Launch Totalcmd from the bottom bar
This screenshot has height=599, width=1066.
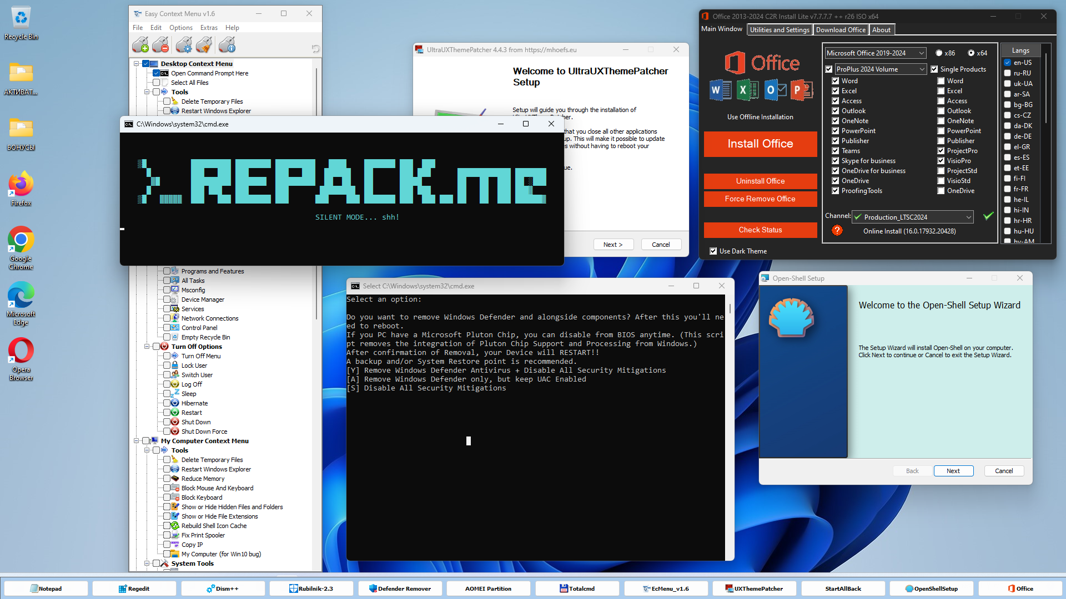click(x=577, y=588)
